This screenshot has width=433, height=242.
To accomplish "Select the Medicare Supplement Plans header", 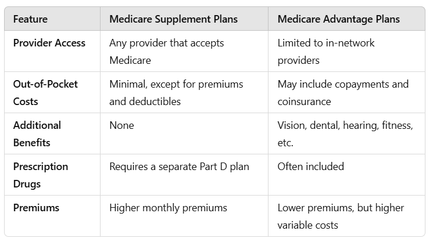I will [x=173, y=19].
